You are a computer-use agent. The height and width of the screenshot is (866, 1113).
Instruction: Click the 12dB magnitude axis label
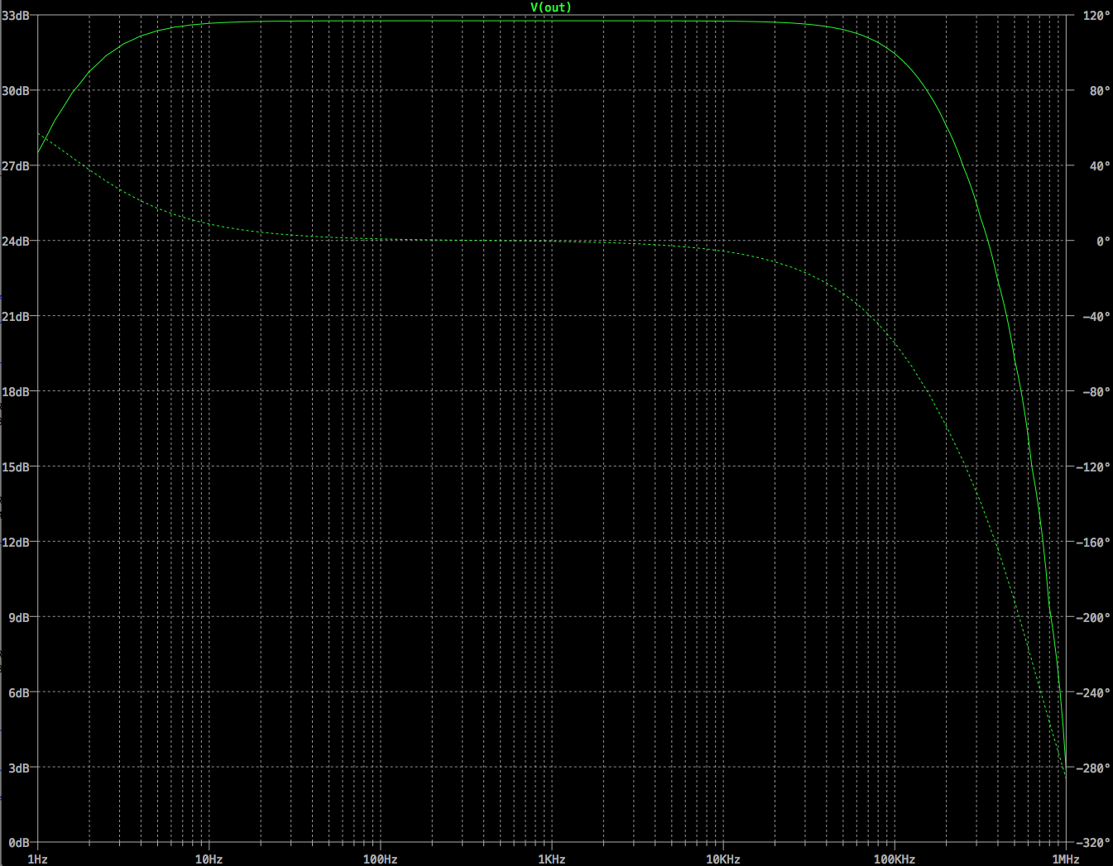pos(16,542)
